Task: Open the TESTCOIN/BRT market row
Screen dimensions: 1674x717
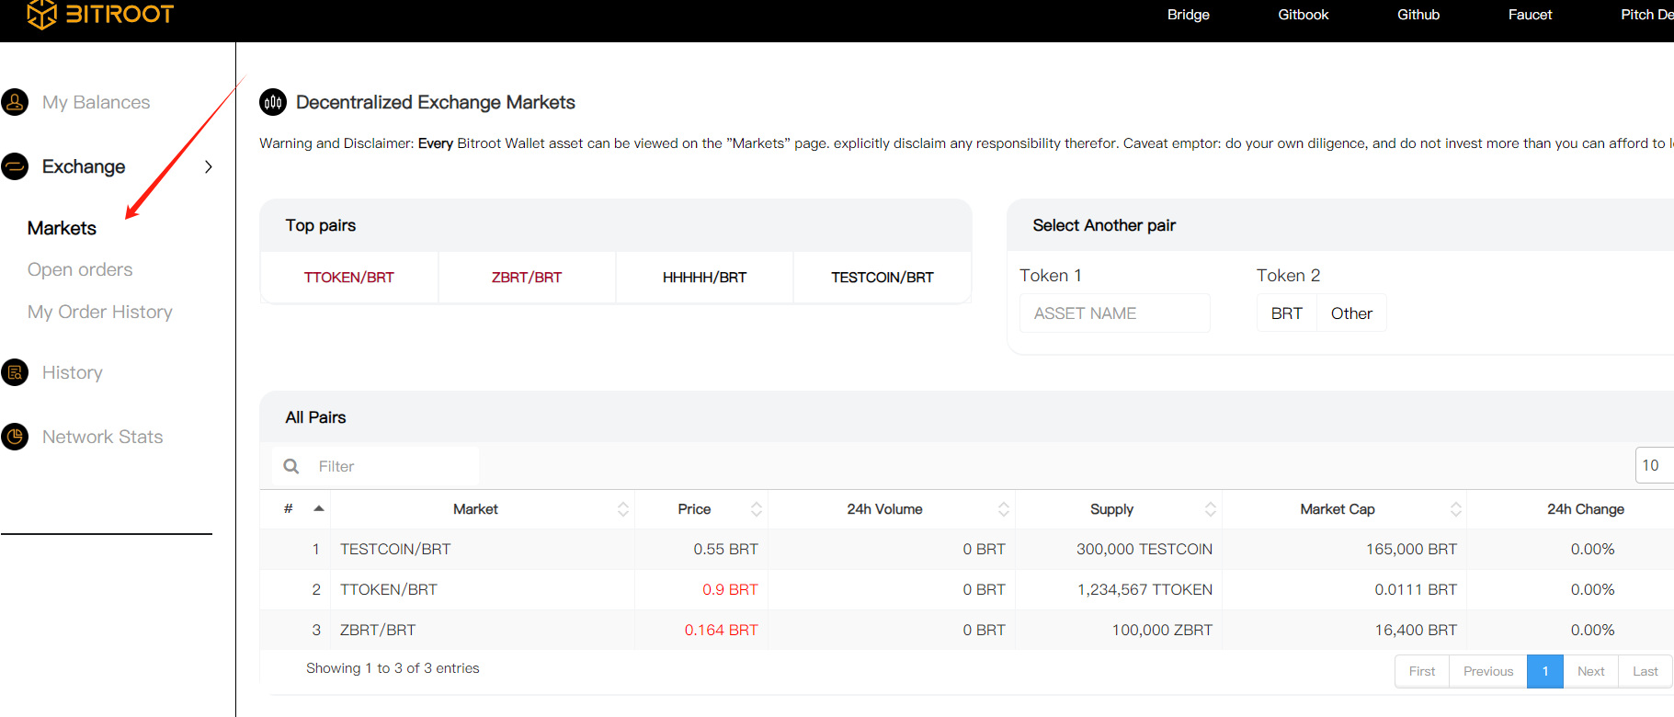Action: (x=395, y=549)
